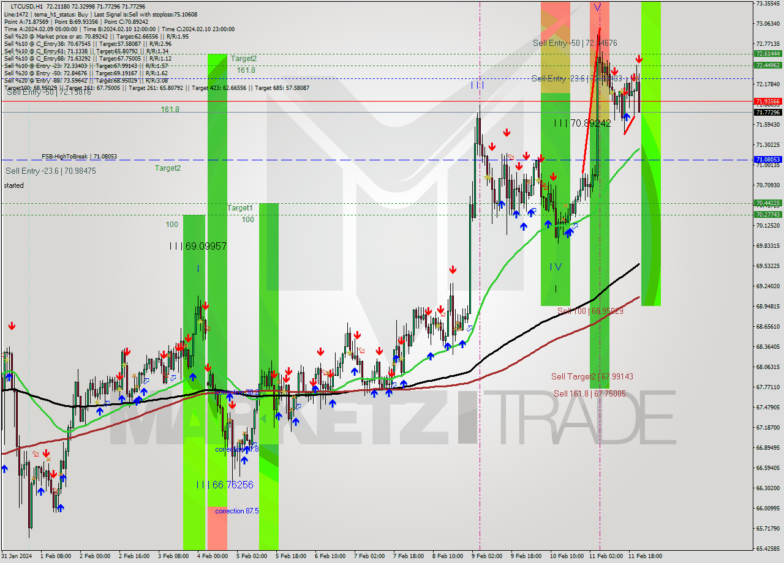This screenshot has height=563, width=784.
Task: Click the '10 Feb 10:00' time label
Action: click(x=567, y=557)
